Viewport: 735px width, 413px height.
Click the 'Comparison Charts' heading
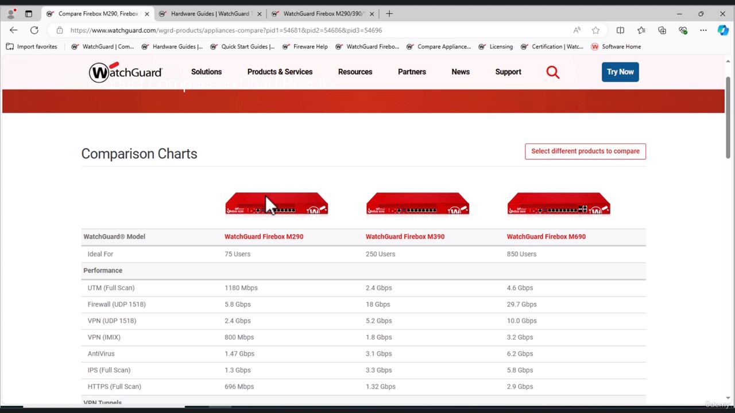tap(139, 154)
